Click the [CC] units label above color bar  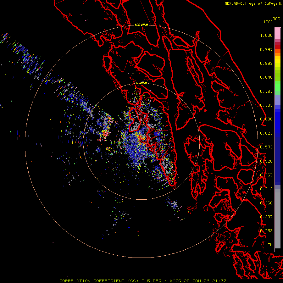click(x=268, y=22)
